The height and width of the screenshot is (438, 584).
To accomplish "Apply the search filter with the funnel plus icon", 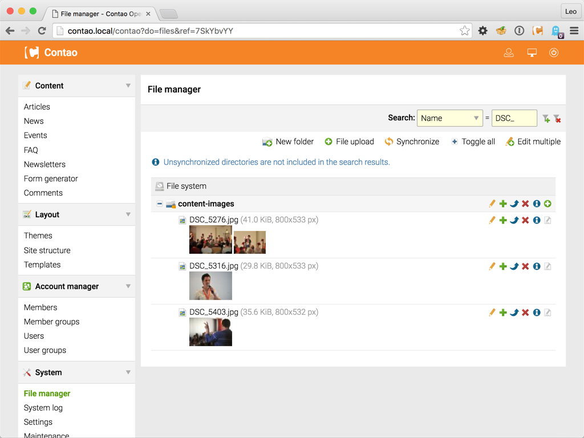I will click(546, 119).
